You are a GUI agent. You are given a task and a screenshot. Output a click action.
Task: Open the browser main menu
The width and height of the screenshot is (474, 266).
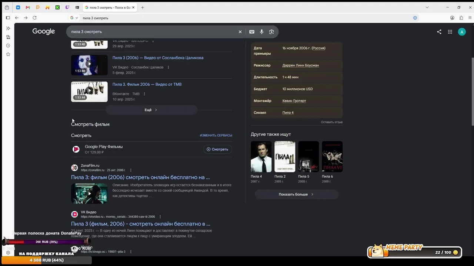click(x=469, y=18)
